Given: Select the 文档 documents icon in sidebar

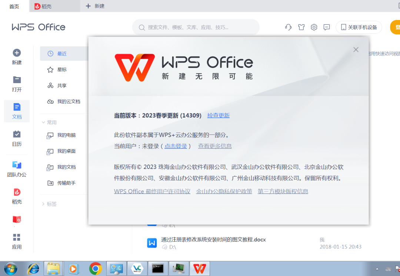Looking at the screenshot, I should tap(17, 107).
